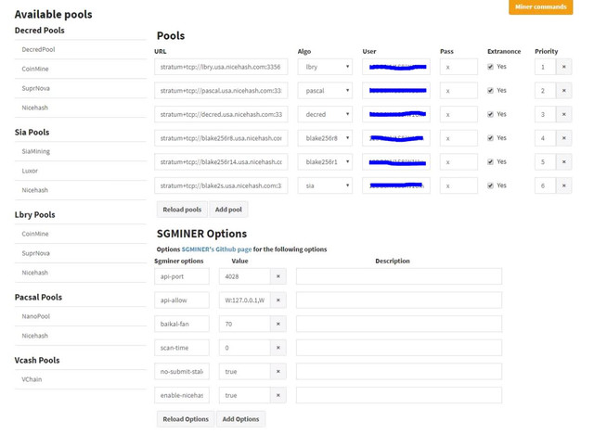
Task: Click Add Options button
Action: pyautogui.click(x=240, y=419)
